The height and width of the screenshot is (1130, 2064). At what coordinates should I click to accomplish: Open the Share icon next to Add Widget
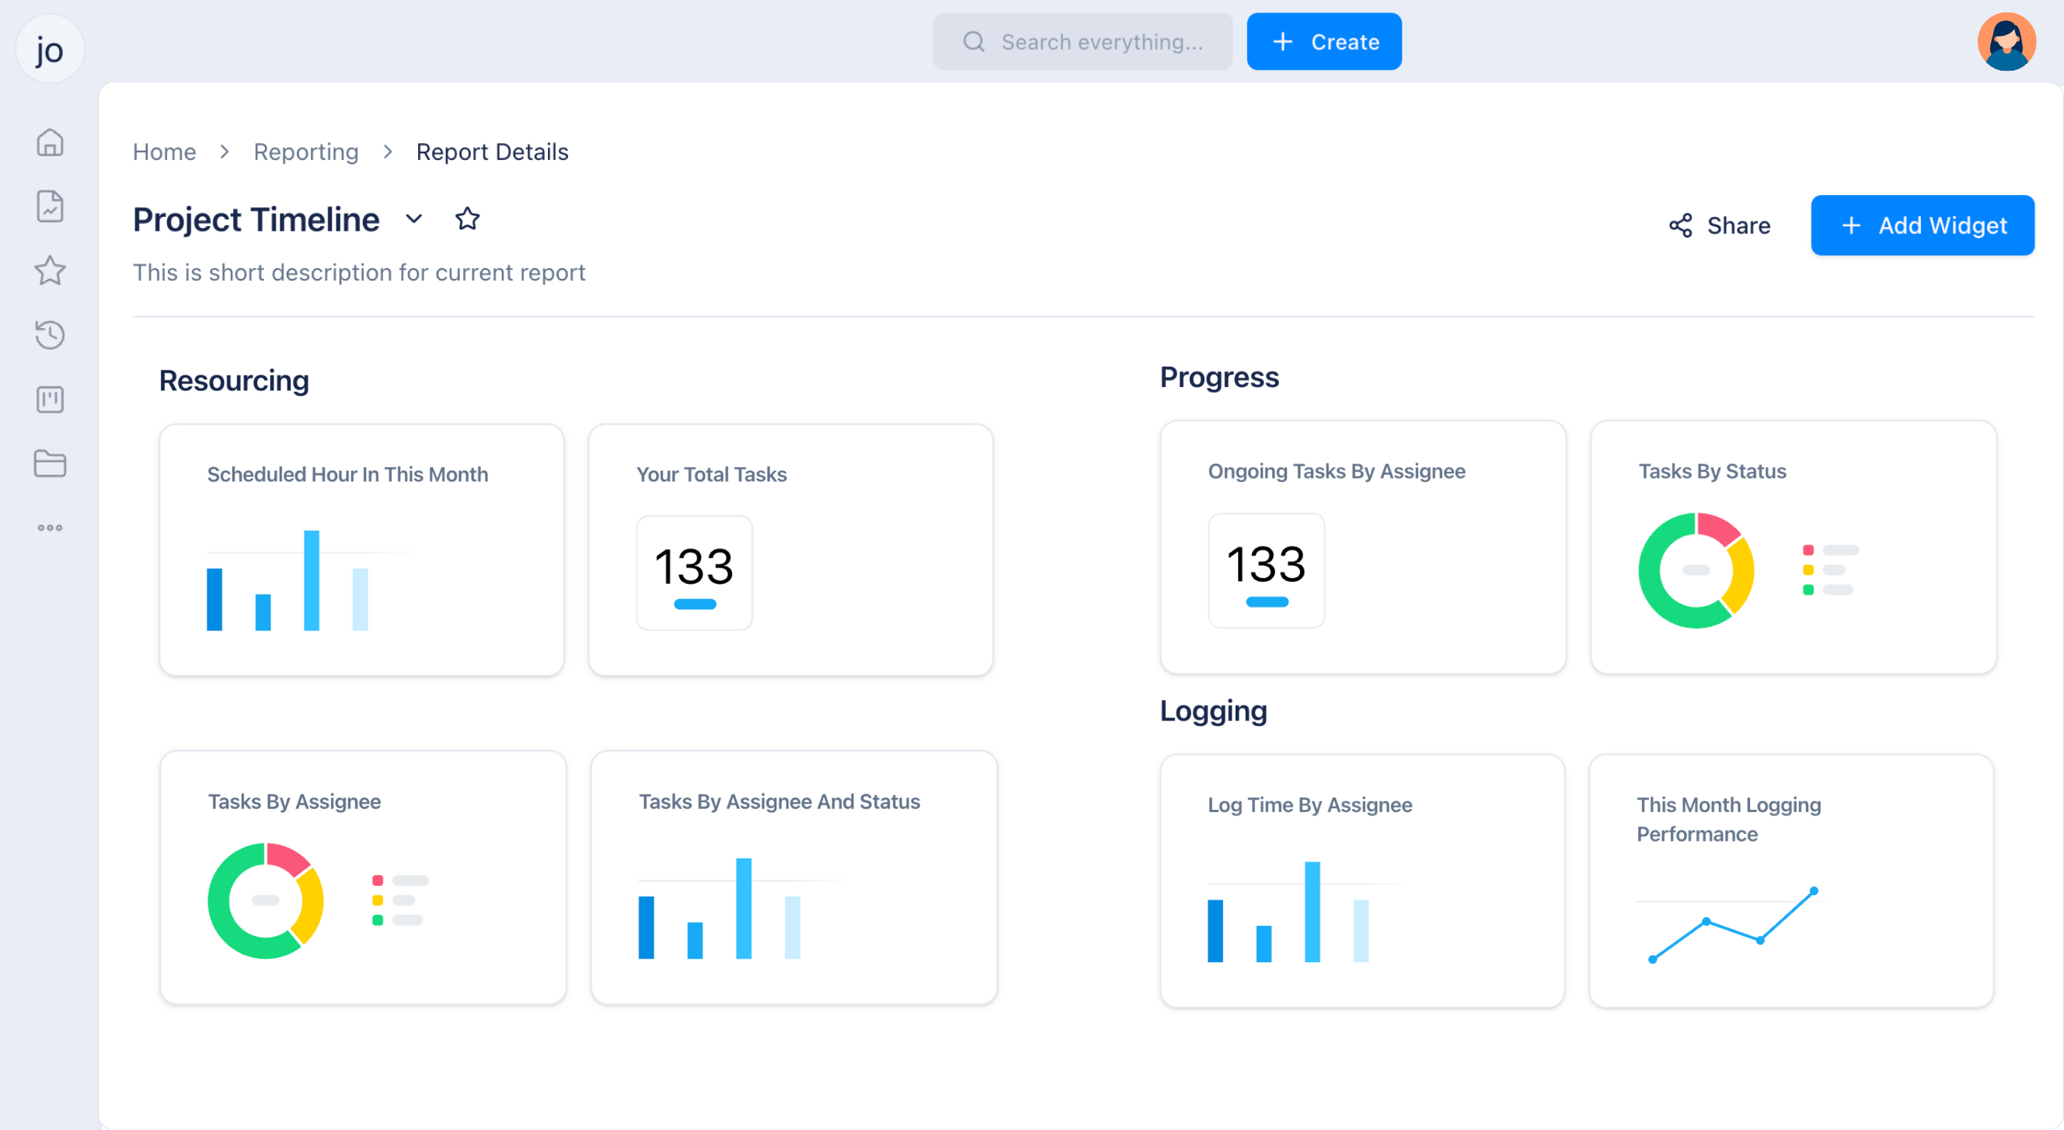pos(1679,225)
